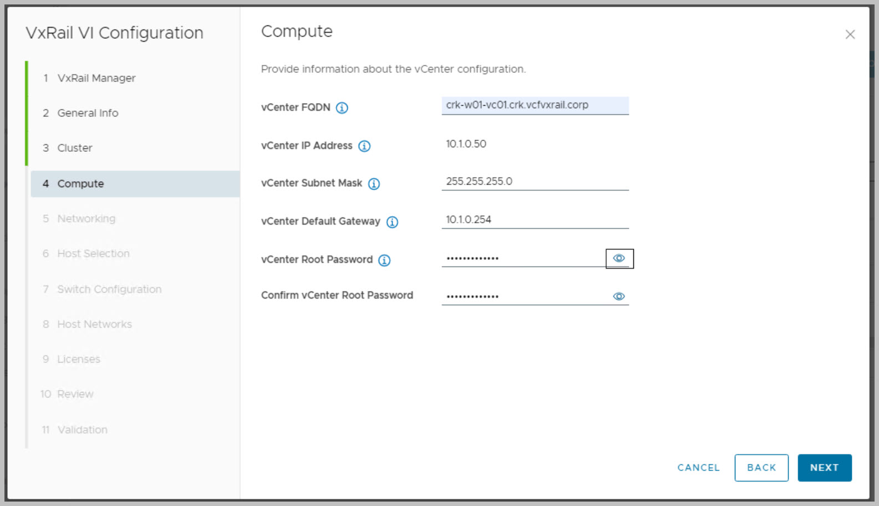This screenshot has width=879, height=506.
Task: Click the vCenter Default Gateway info icon
Action: (x=393, y=222)
